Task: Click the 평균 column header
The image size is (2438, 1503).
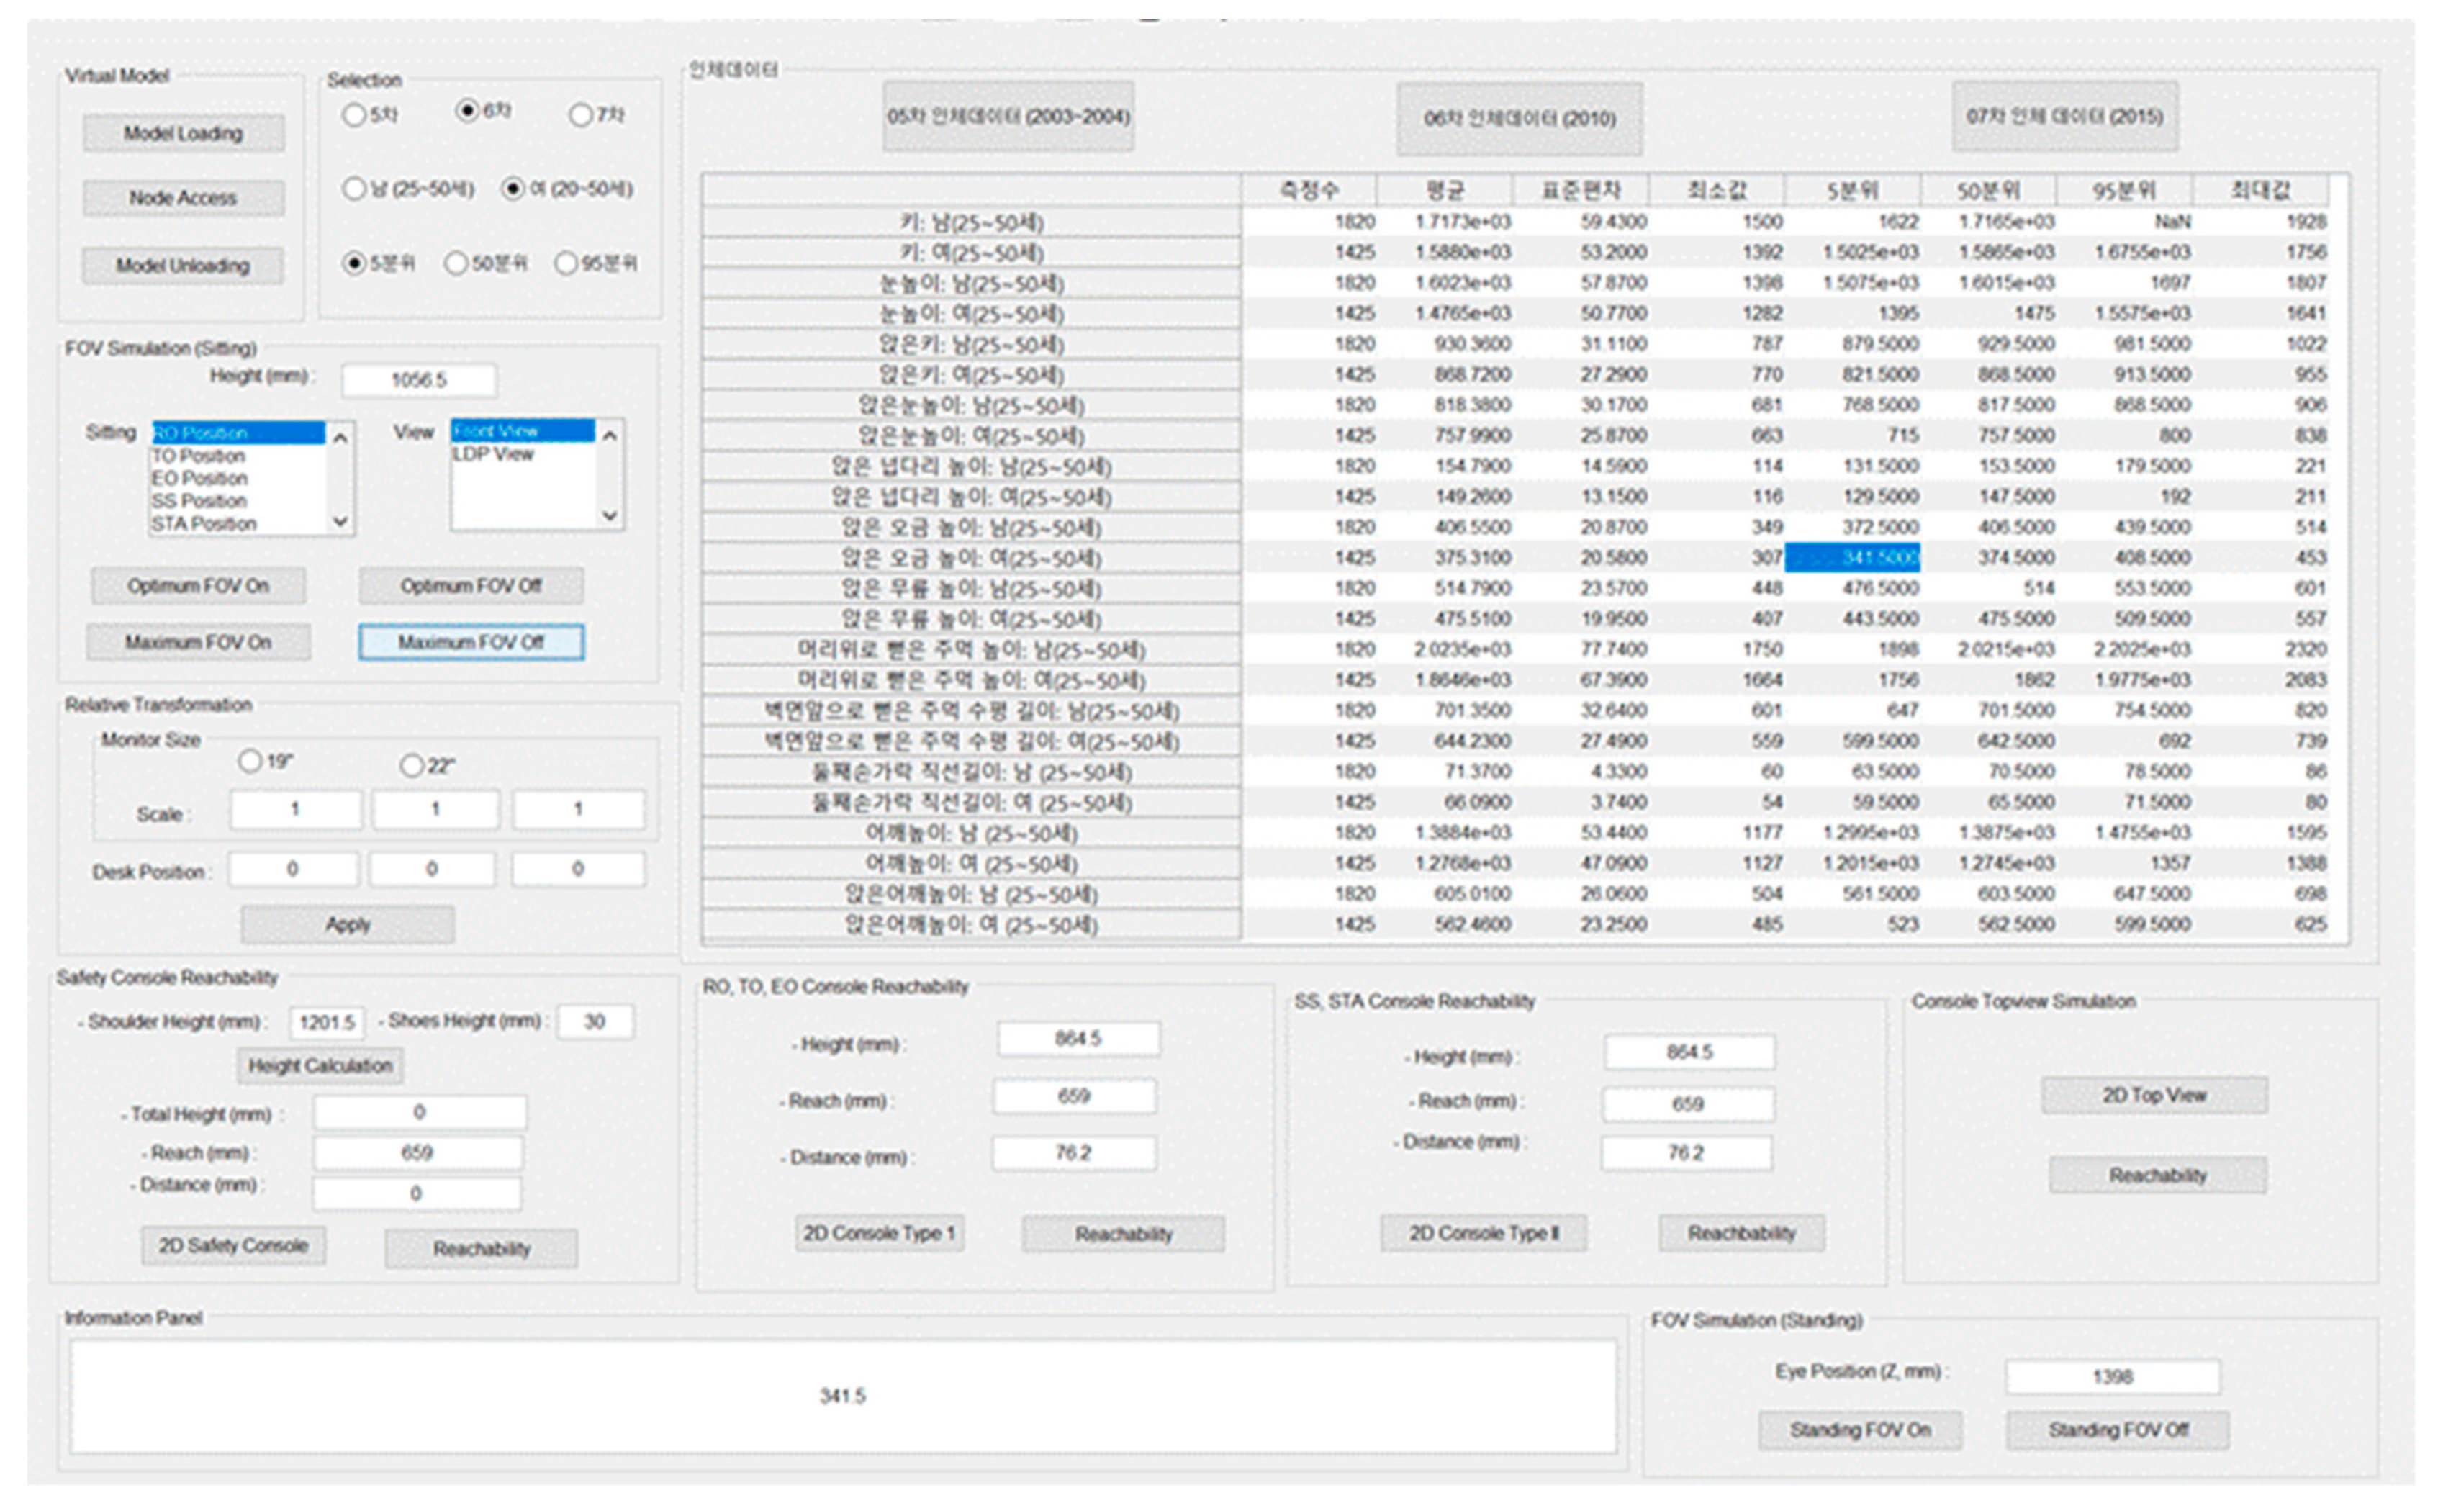Action: 1444,190
